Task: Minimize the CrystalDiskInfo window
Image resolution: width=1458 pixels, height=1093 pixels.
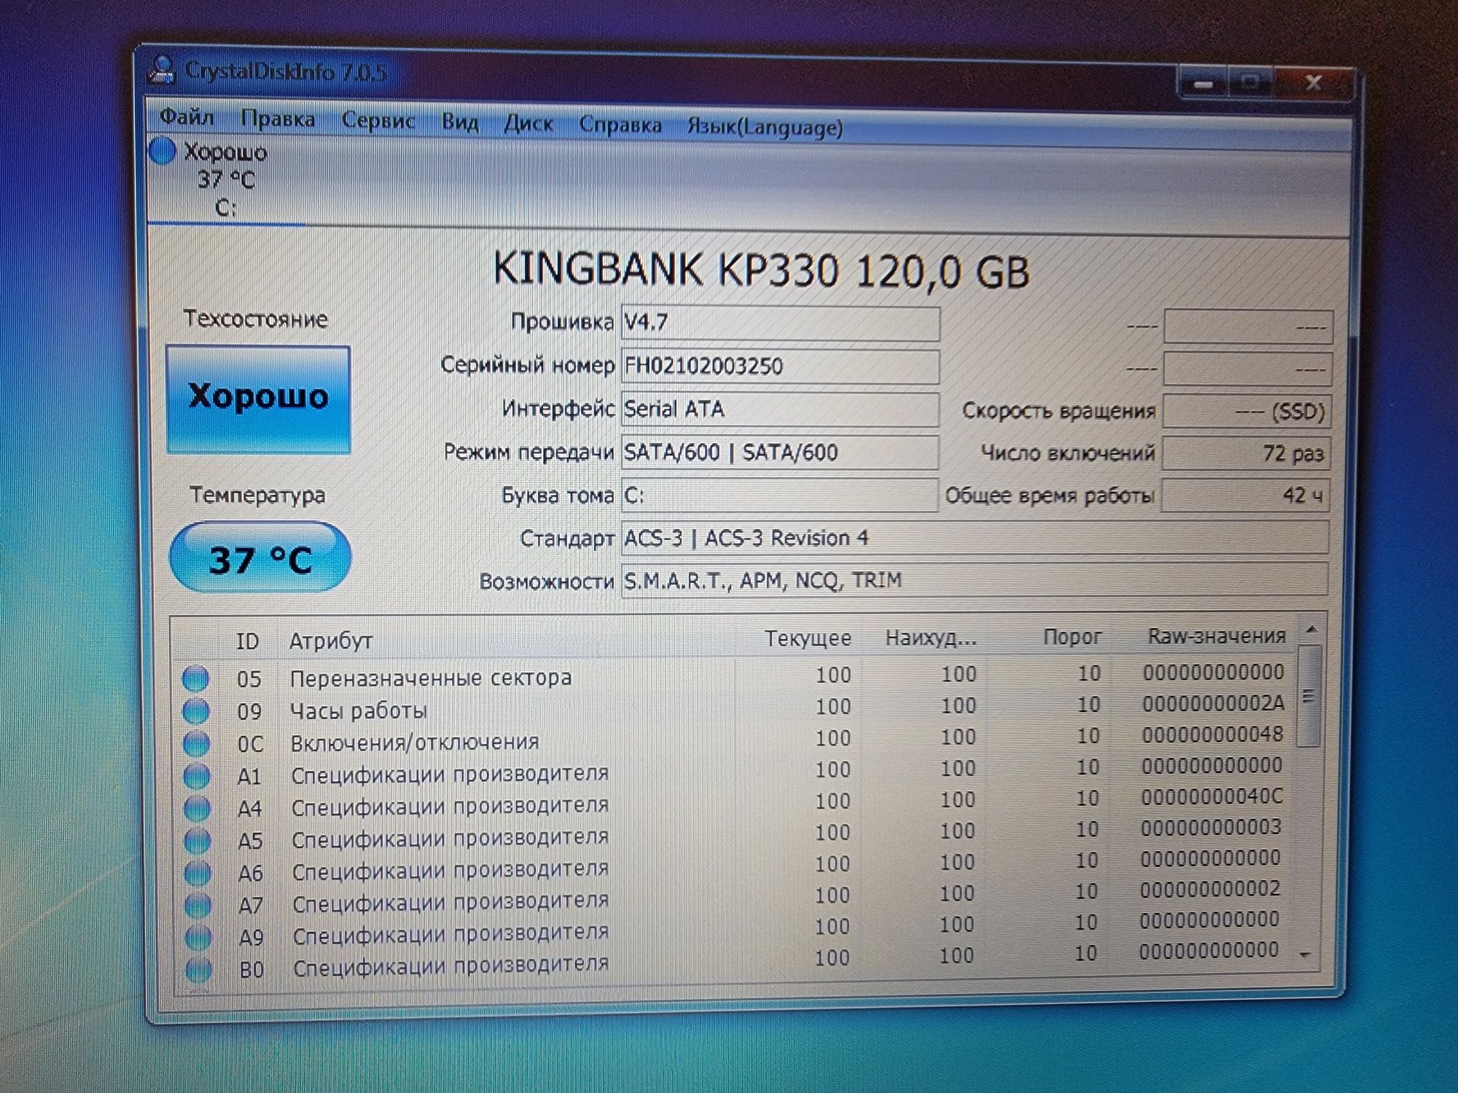Action: click(1204, 83)
